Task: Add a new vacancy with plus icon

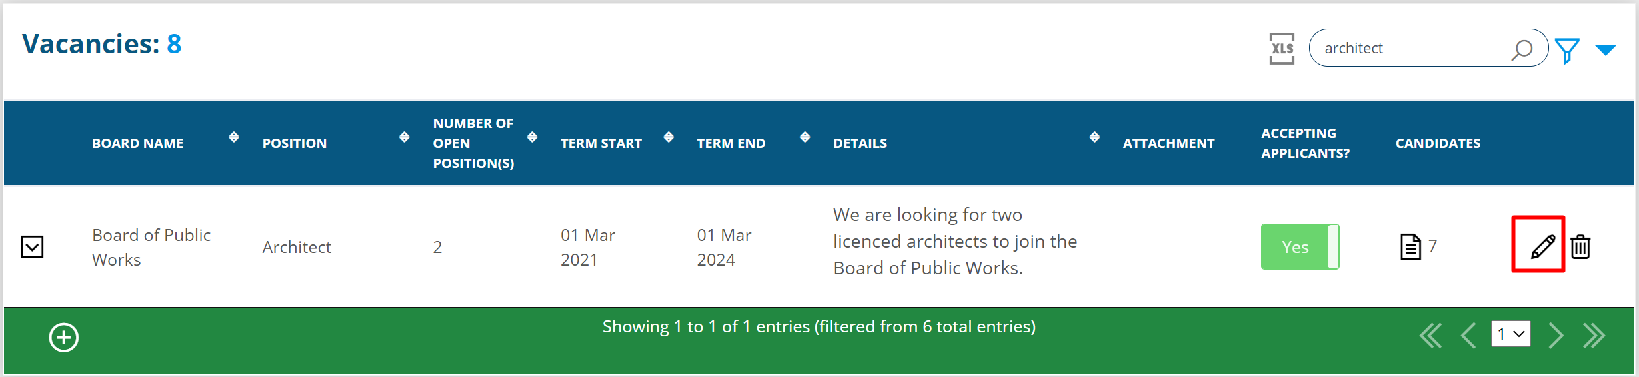Action: pos(64,338)
